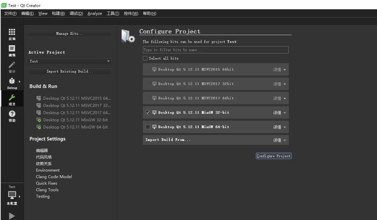This screenshot has height=220, width=377.
Task: Expand details for MSVC2017 32bit kit
Action: coord(279,84)
